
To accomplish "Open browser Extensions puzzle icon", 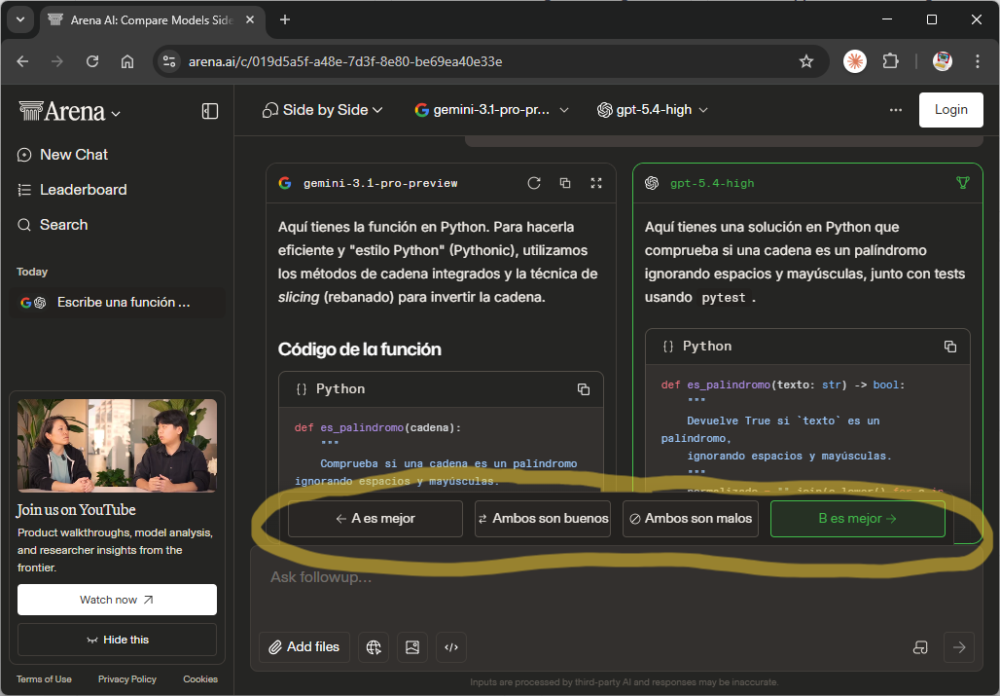I will pyautogui.click(x=890, y=61).
